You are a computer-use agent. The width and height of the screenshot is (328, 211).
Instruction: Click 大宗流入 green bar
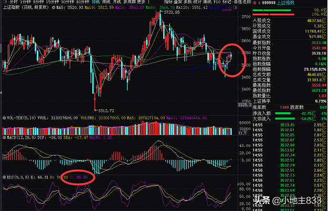[284, 119]
